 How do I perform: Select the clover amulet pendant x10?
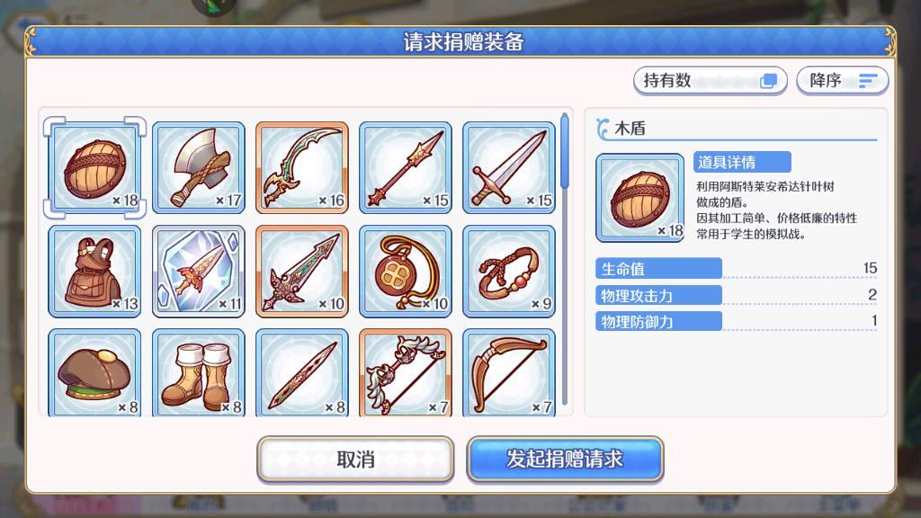point(406,272)
